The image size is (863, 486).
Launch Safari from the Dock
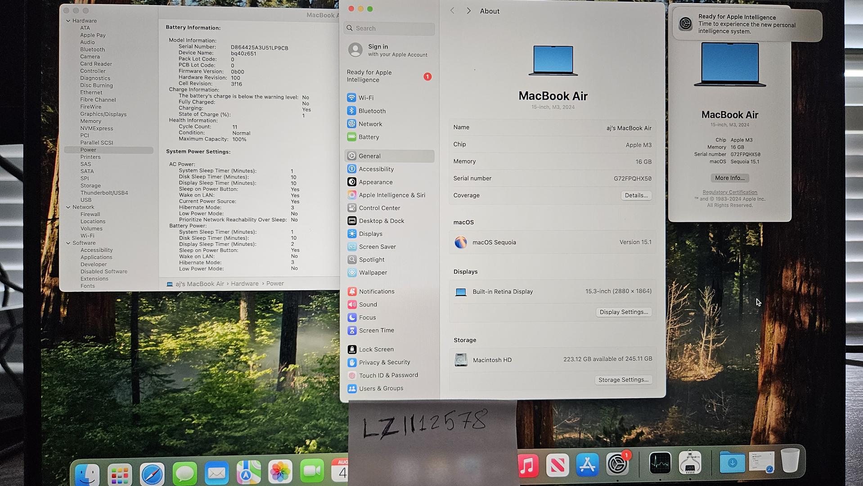click(x=152, y=473)
